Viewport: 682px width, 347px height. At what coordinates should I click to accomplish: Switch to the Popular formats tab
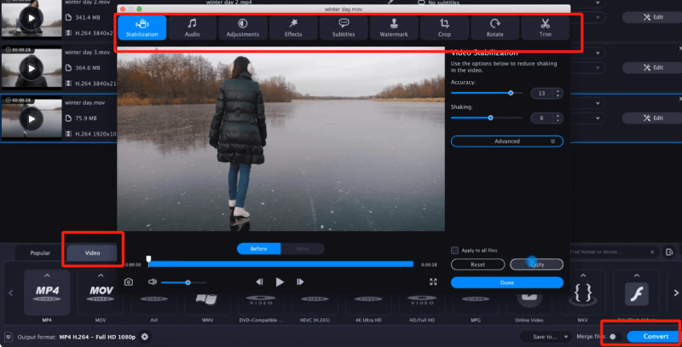click(40, 252)
